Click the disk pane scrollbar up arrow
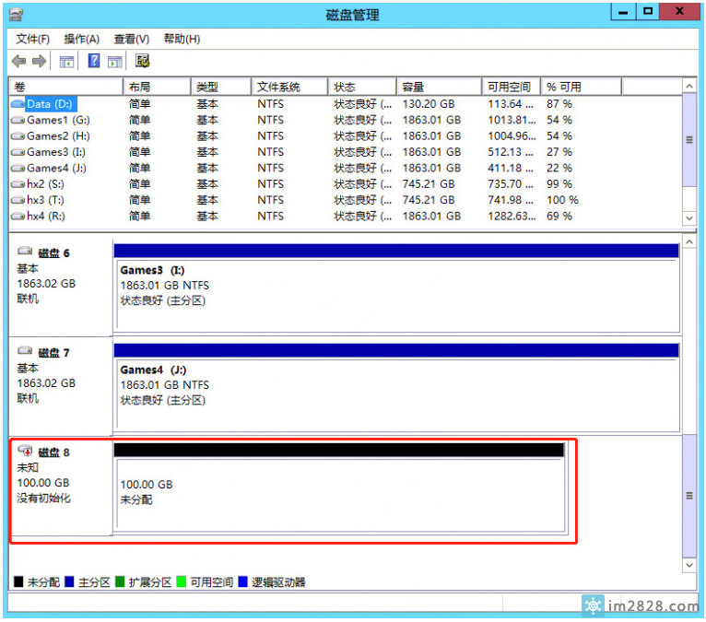706x622 pixels. 688,243
